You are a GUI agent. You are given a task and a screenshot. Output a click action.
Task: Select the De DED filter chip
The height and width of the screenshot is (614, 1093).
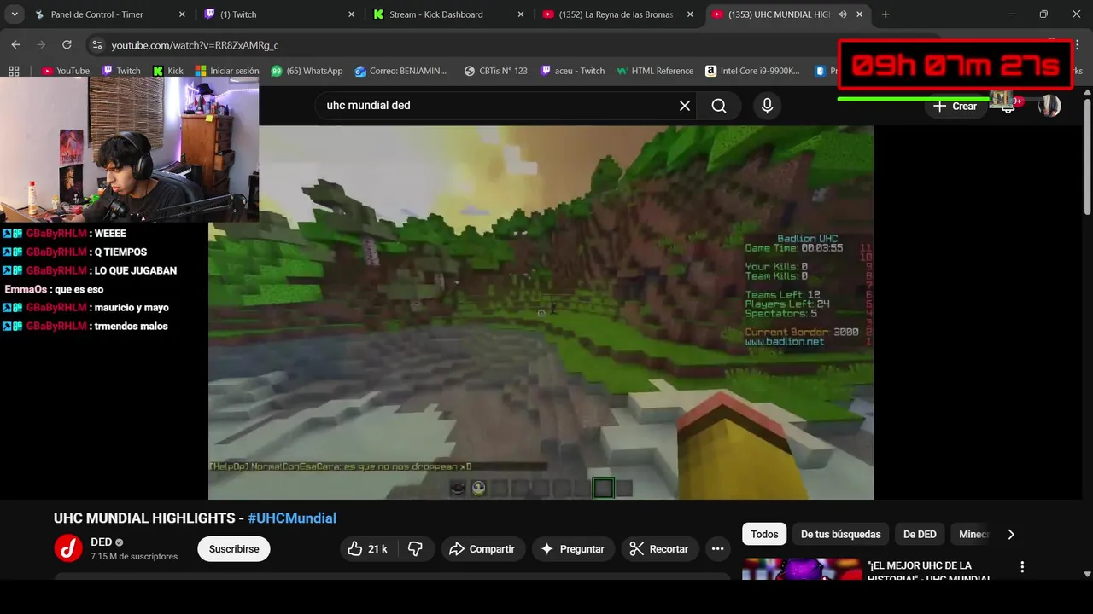point(920,534)
